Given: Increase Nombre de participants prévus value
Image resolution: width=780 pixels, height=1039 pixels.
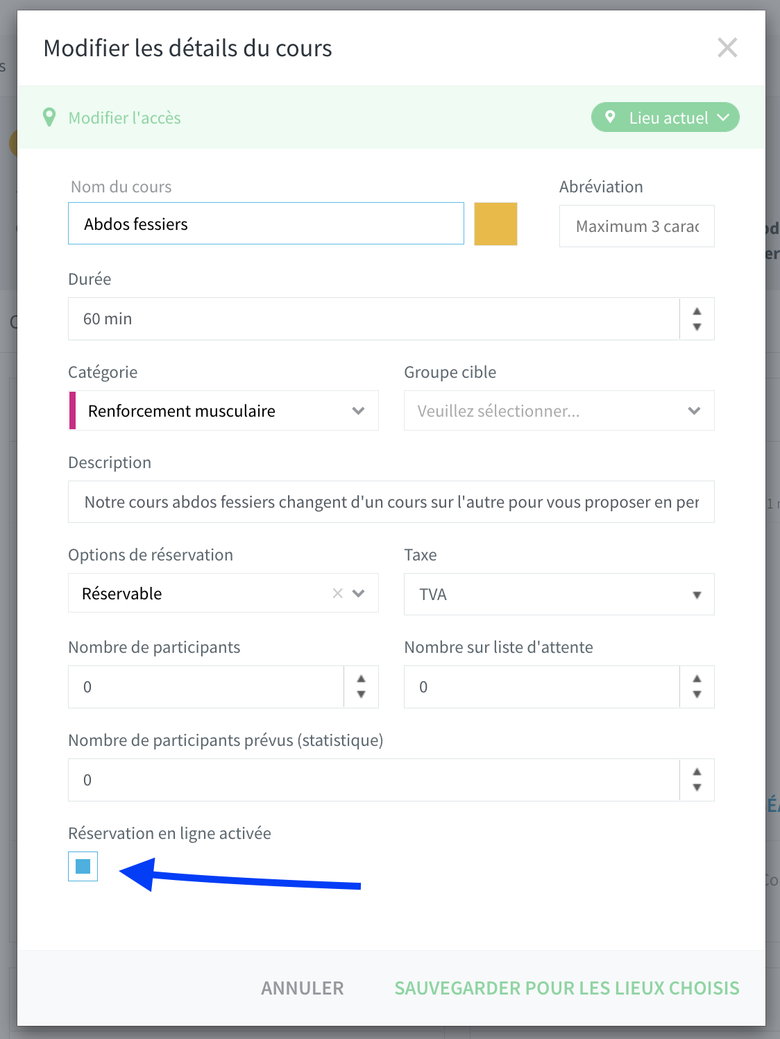Looking at the screenshot, I should click(x=697, y=772).
